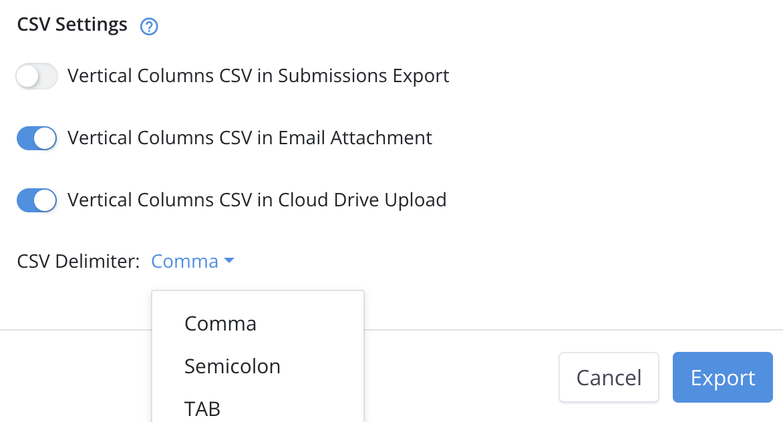Image resolution: width=783 pixels, height=422 pixels.
Task: Turn off Vertical Columns CSV in Cloud Drive Upload
Action: tap(37, 200)
